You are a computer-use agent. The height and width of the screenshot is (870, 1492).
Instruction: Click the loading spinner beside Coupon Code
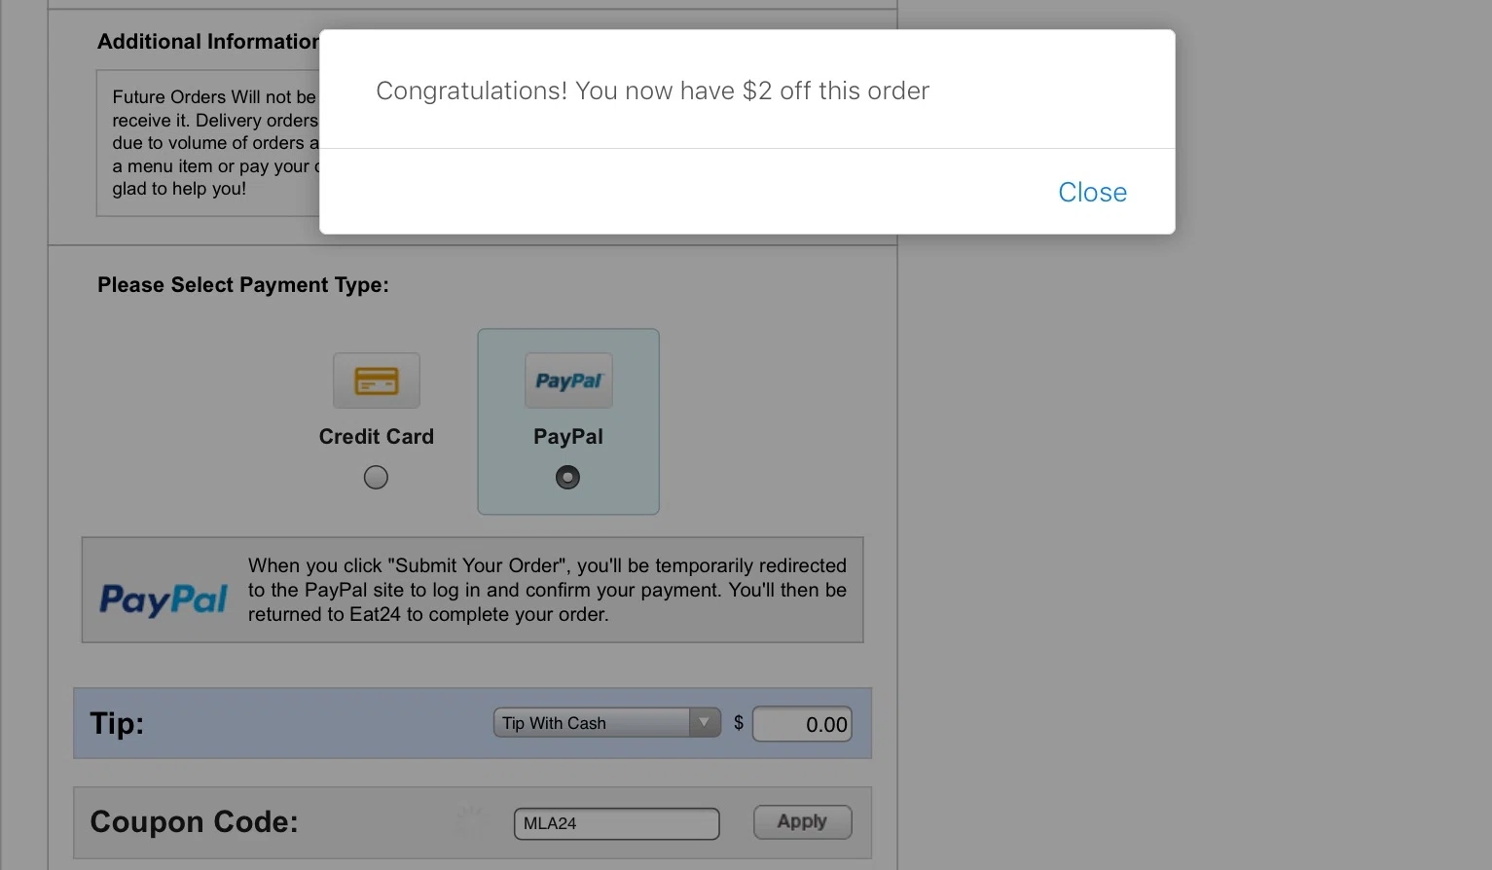471,822
